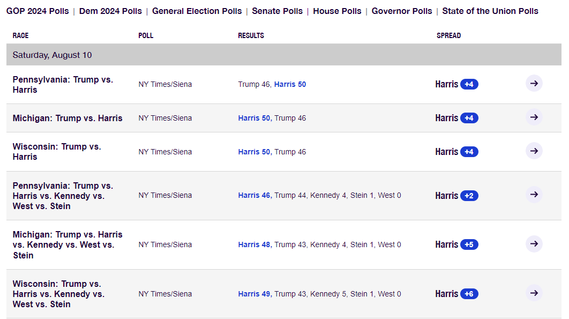This screenshot has height=319, width=569.
Task: Open arrow for Pennsylvania five-way race
Action: [534, 195]
